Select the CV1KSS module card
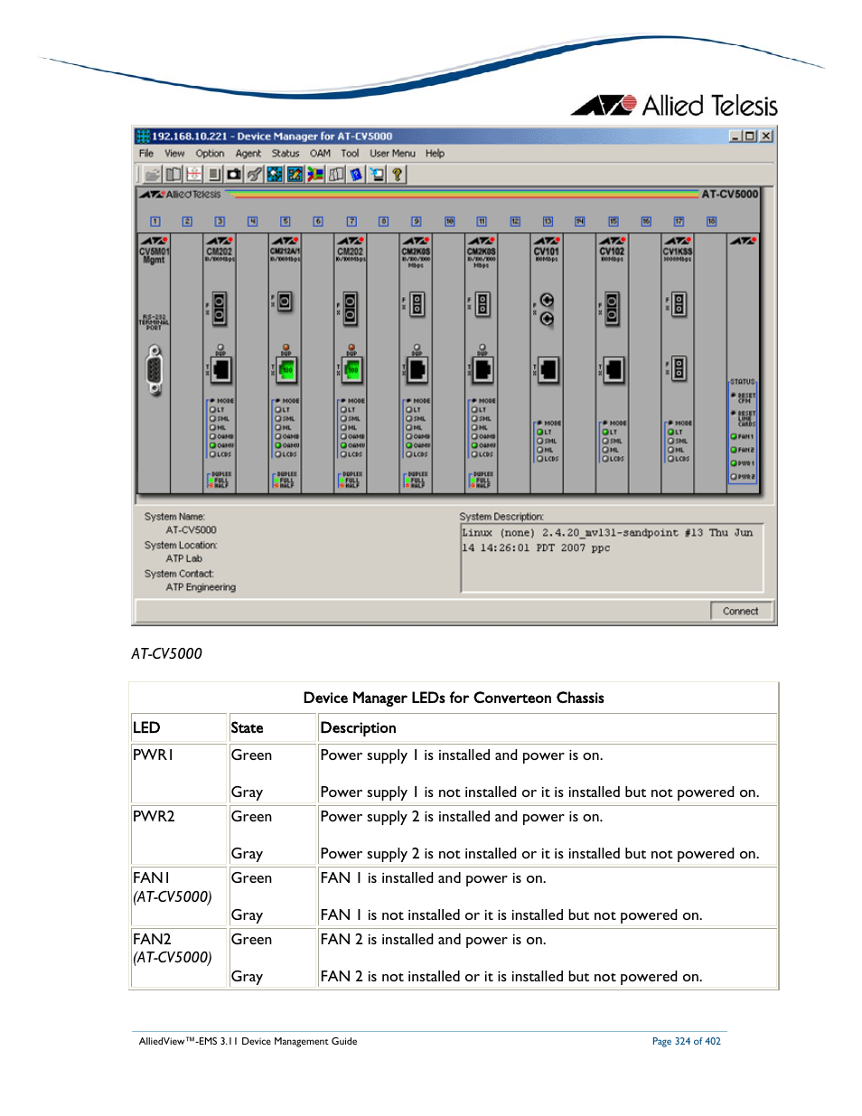862x1116 pixels. coord(679,363)
